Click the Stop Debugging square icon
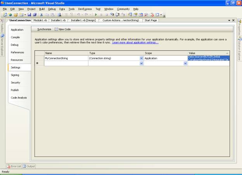The height and width of the screenshot is (175, 242). pos(107,15)
